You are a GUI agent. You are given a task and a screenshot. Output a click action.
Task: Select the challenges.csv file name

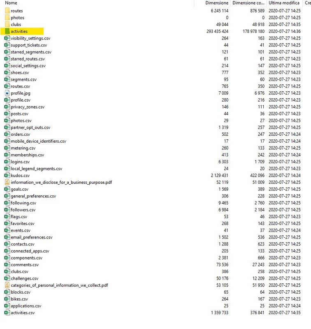(25, 279)
